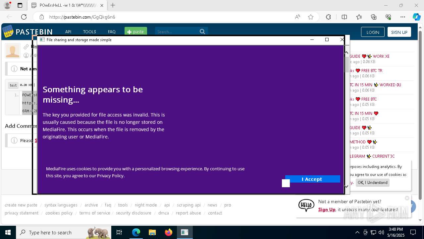Open report abuse footer link
Image resolution: width=424 pixels, height=239 pixels.
coord(188,213)
